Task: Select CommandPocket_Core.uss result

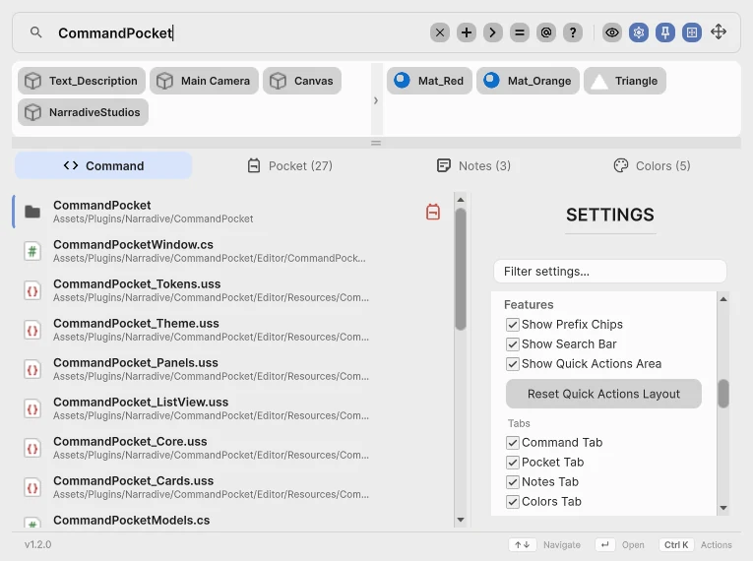Action: [230, 448]
